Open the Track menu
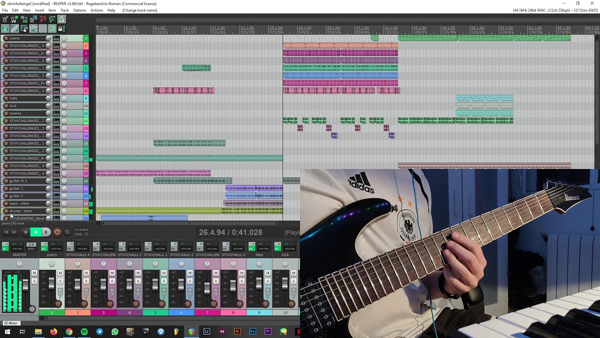This screenshot has width=600, height=338. [64, 10]
